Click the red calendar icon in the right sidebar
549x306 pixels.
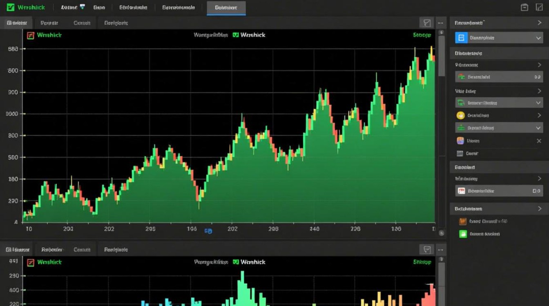point(461,191)
